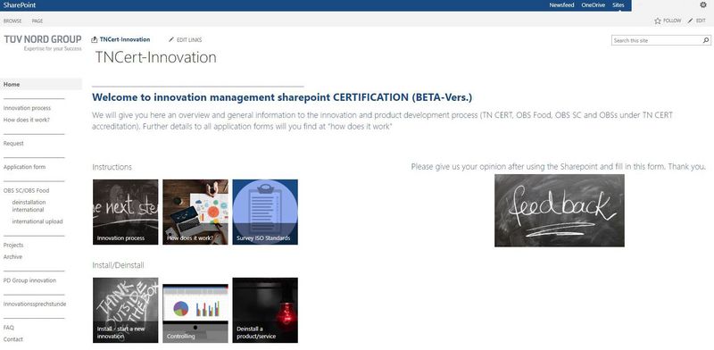This screenshot has width=714, height=350.
Task: Switch to the PAGE ribbon tab
Action: (x=37, y=21)
